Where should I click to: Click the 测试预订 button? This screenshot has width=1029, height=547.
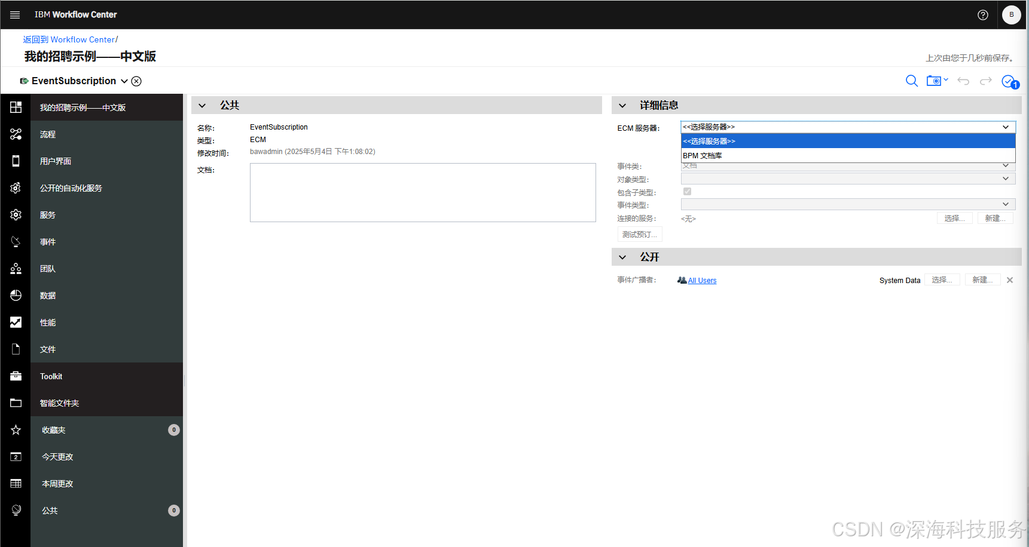coord(639,234)
